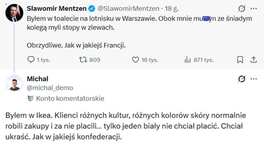
Task: Open the tweet text starting 'Byłem w toalecie'
Action: pyautogui.click(x=139, y=32)
